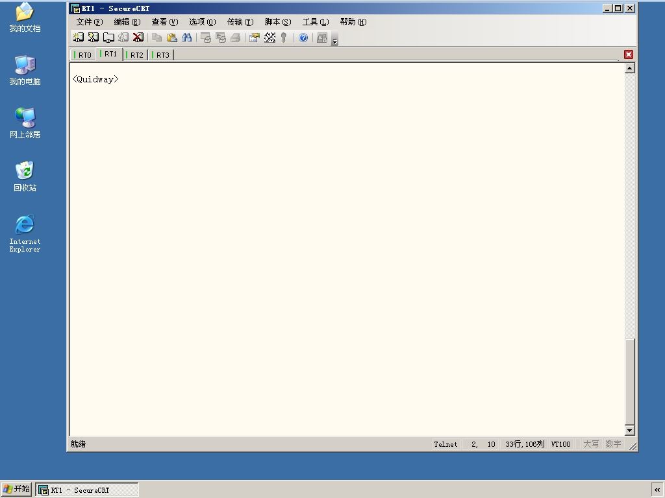Open the 选项(O) menu
The width and height of the screenshot is (665, 498).
[x=203, y=22]
